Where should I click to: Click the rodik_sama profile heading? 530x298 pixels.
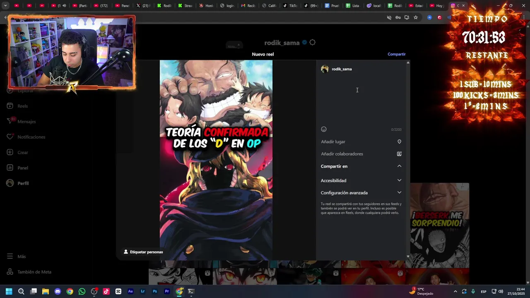(x=282, y=43)
